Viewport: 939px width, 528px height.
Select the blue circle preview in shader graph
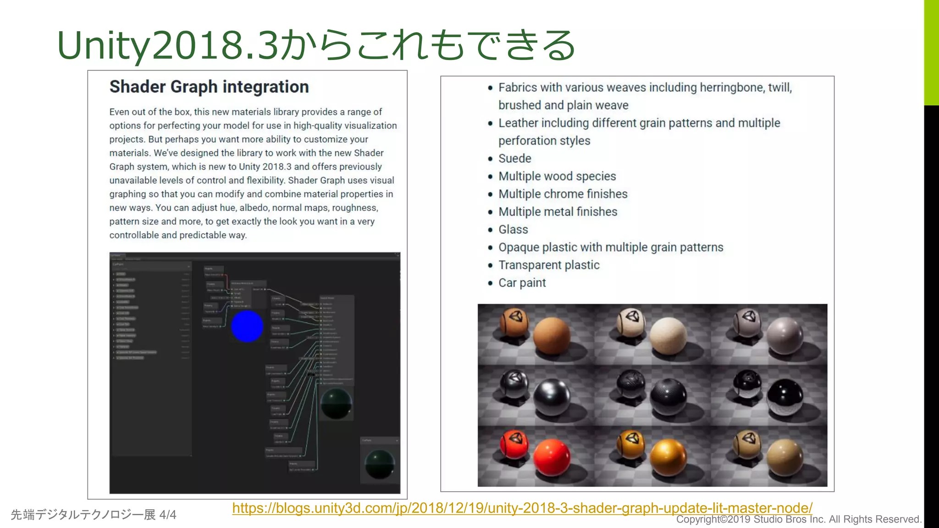pos(247,326)
